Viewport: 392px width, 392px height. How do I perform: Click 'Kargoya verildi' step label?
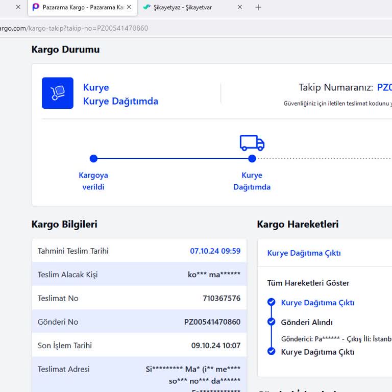click(93, 181)
